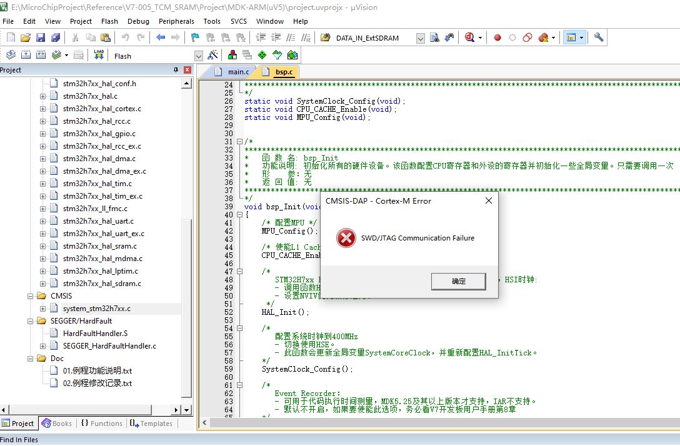The height and width of the screenshot is (446, 680).
Task: Click the Save All icon
Action: pos(56,37)
